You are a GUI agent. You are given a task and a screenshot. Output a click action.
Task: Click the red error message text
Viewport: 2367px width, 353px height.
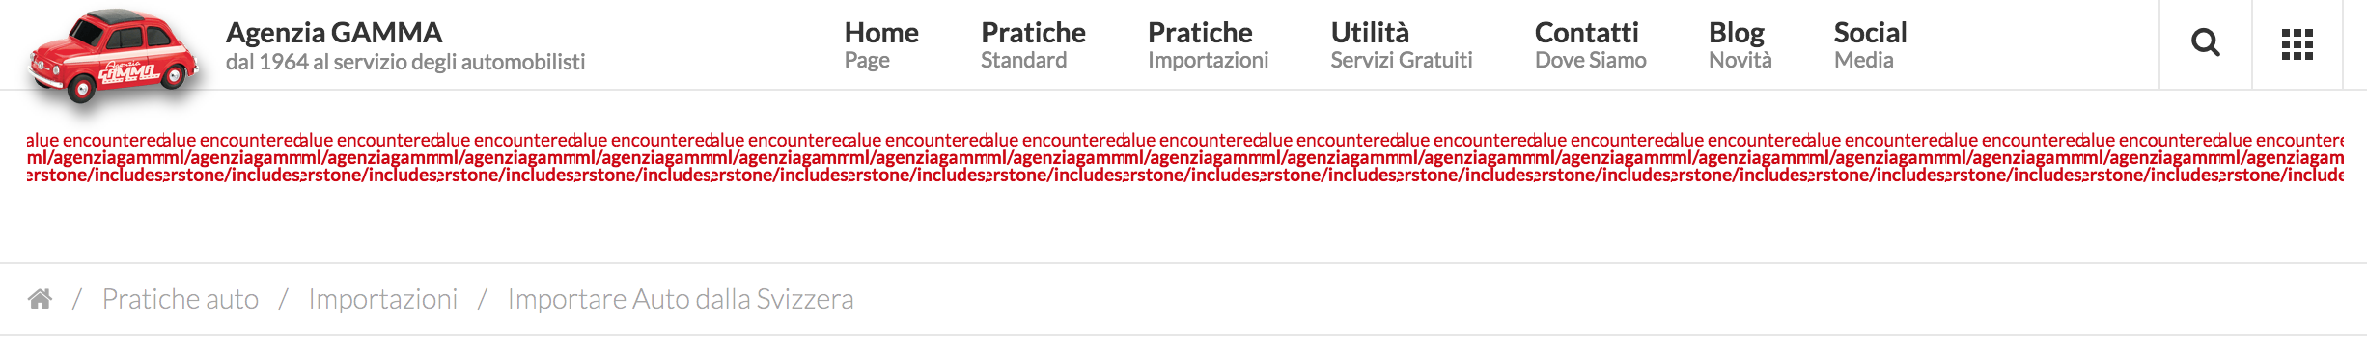1184,157
